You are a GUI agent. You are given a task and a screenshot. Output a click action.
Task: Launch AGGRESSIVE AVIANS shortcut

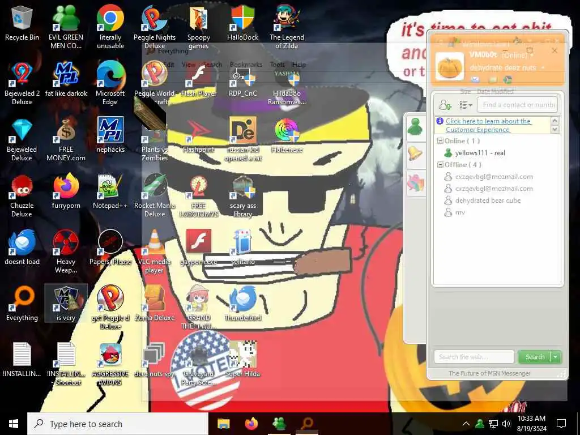point(110,364)
